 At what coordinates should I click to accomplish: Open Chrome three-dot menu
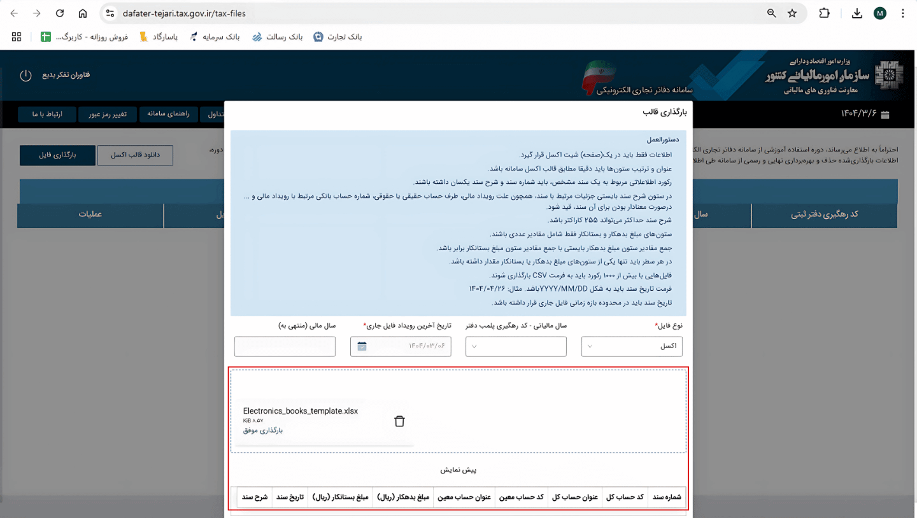[903, 13]
